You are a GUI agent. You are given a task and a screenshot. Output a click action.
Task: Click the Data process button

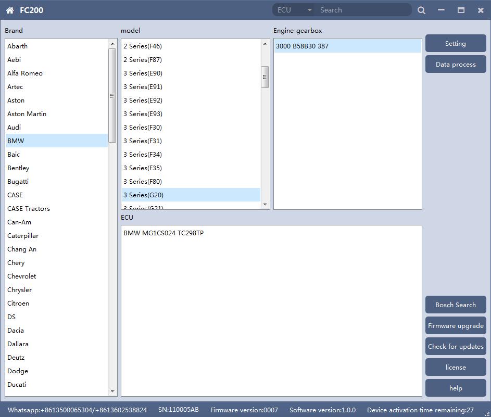(x=455, y=65)
